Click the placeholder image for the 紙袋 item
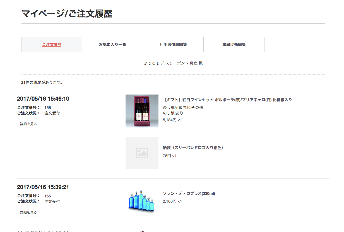 (x=142, y=153)
